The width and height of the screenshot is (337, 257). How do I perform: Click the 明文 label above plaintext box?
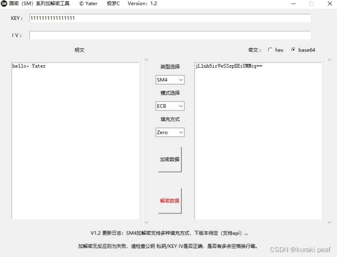[x=79, y=50]
